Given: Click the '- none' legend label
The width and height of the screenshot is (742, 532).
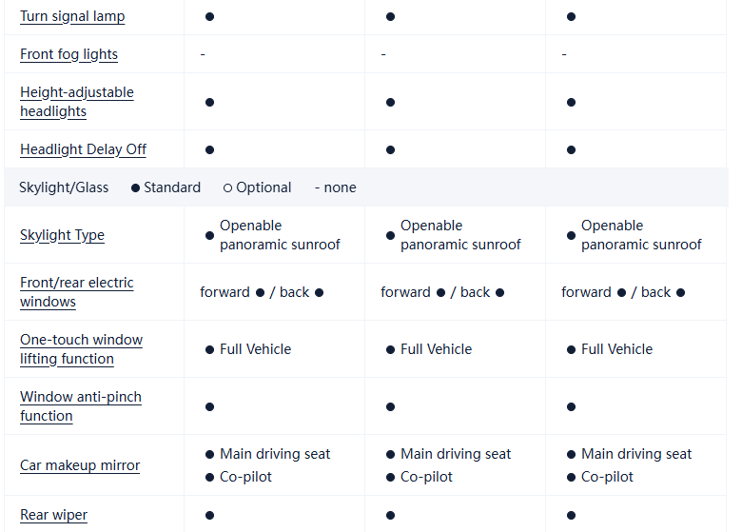Looking at the screenshot, I should [336, 187].
